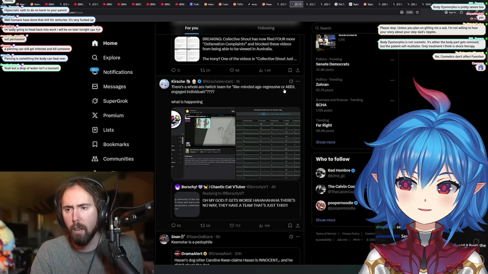Open the Bookmarks sidebar item
This screenshot has width=488, height=274.
click(x=116, y=144)
